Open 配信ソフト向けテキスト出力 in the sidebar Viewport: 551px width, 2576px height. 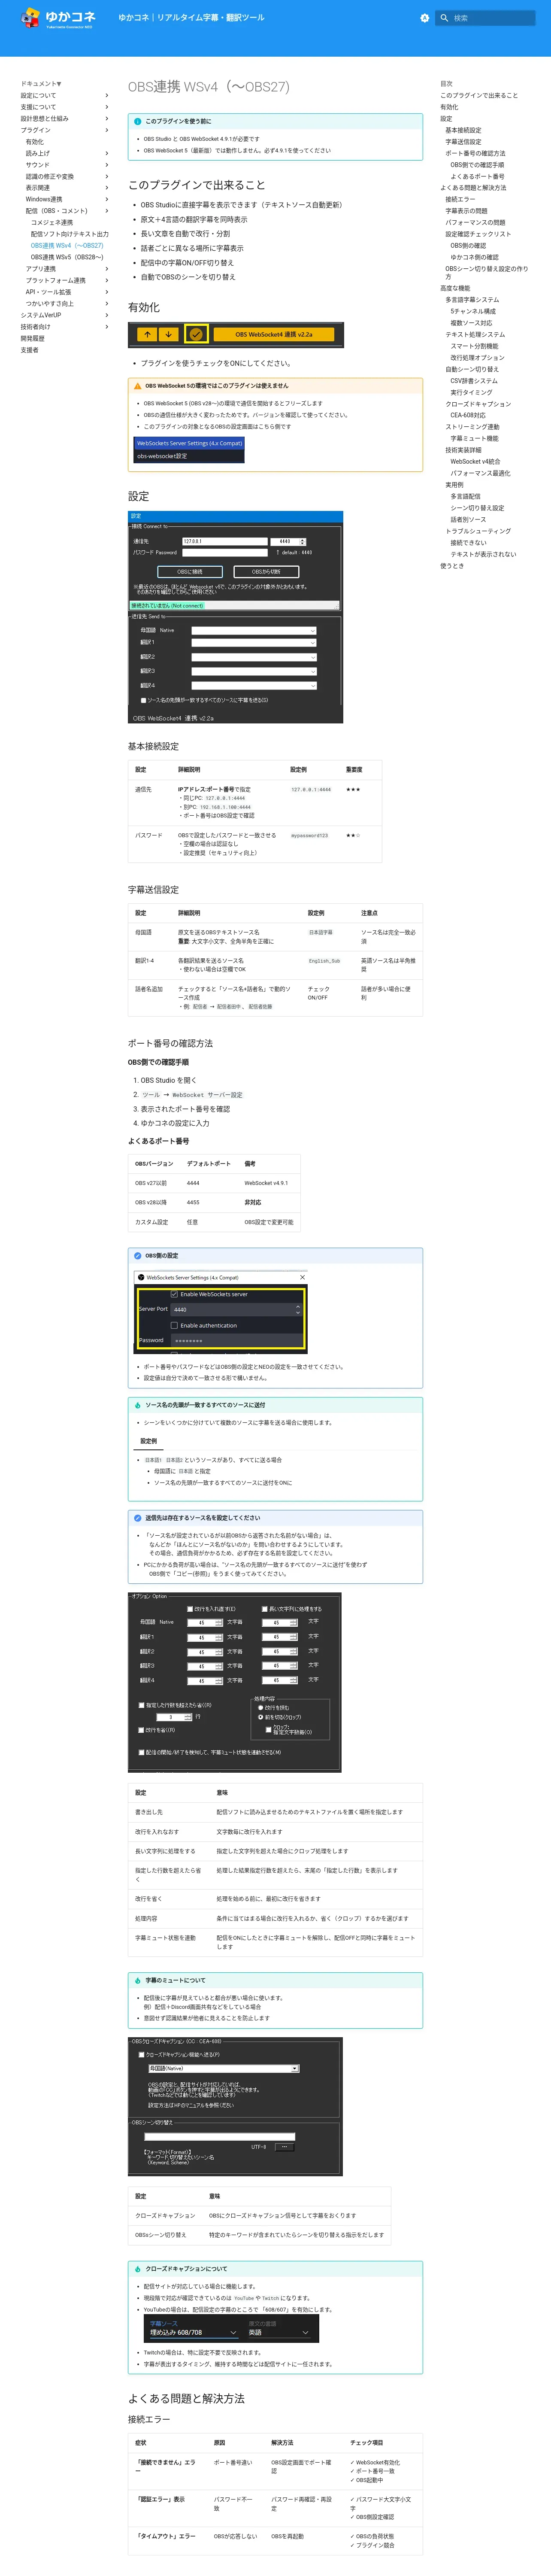tap(69, 234)
